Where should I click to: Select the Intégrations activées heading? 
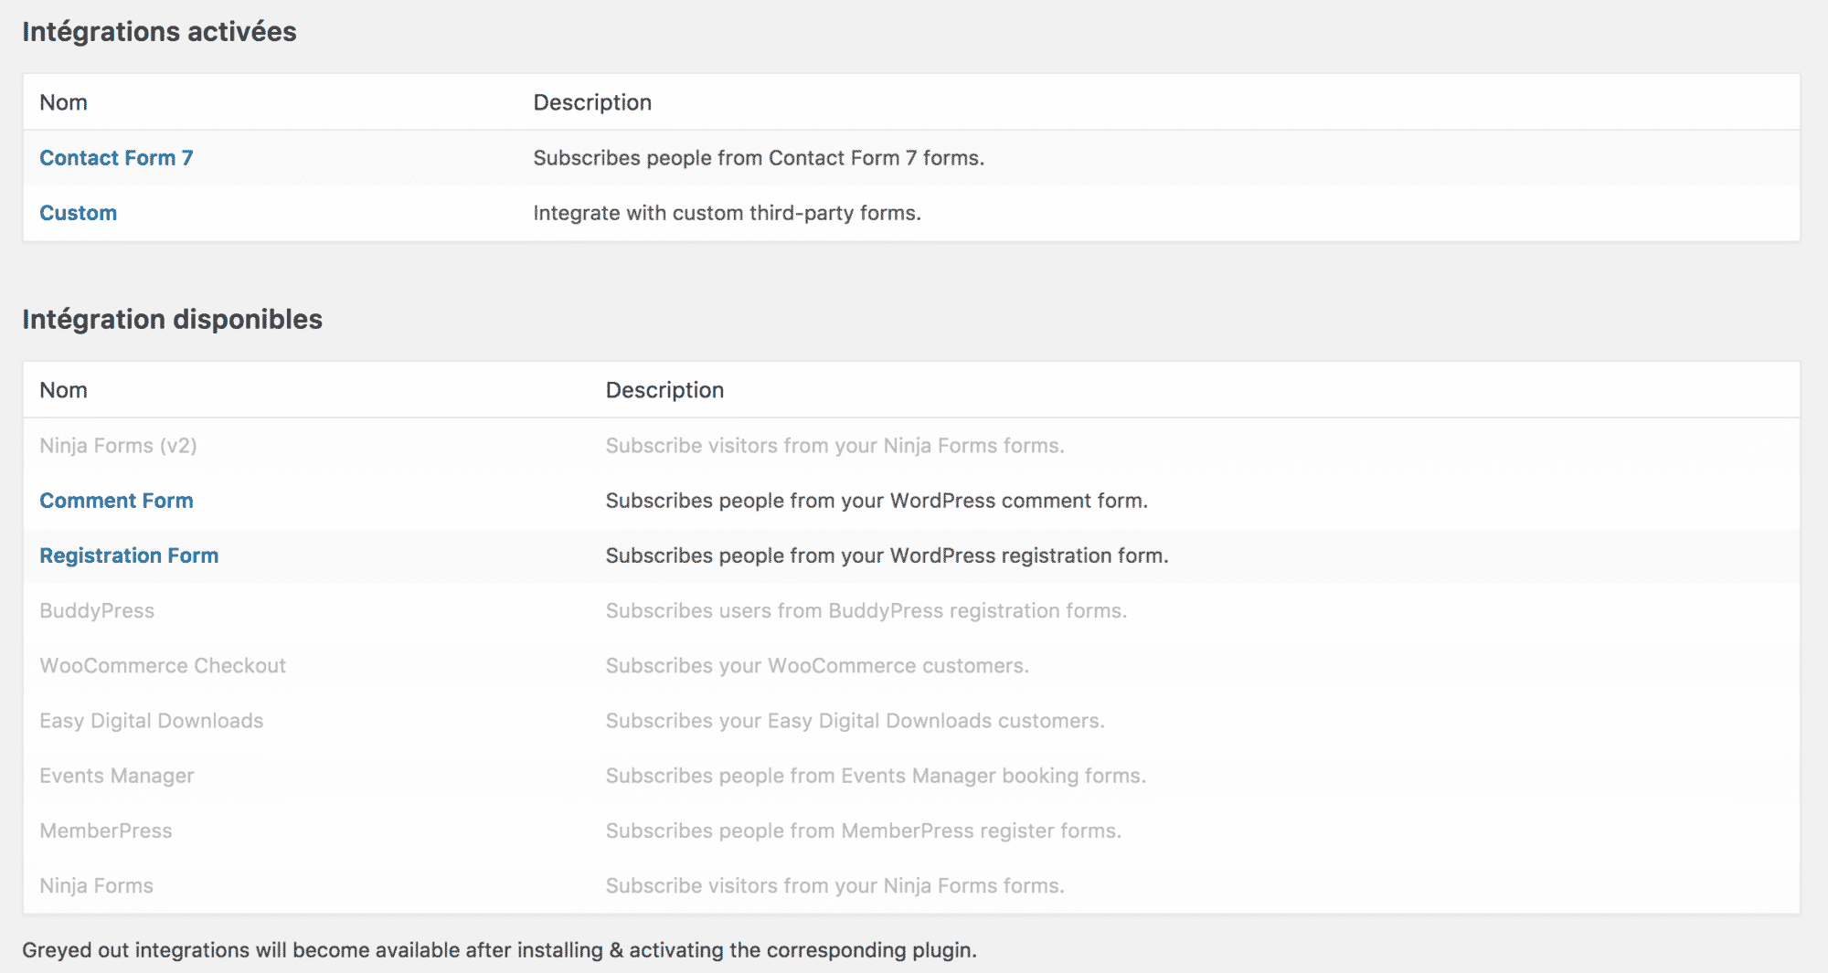(x=159, y=30)
